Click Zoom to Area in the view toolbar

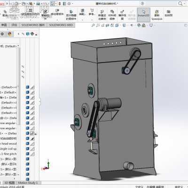(98, 25)
